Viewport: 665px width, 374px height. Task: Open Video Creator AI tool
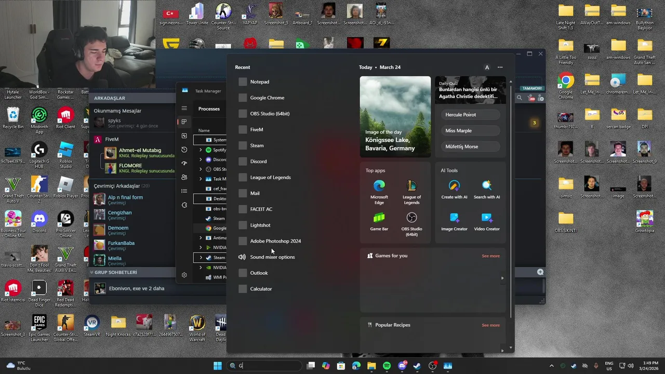(487, 222)
